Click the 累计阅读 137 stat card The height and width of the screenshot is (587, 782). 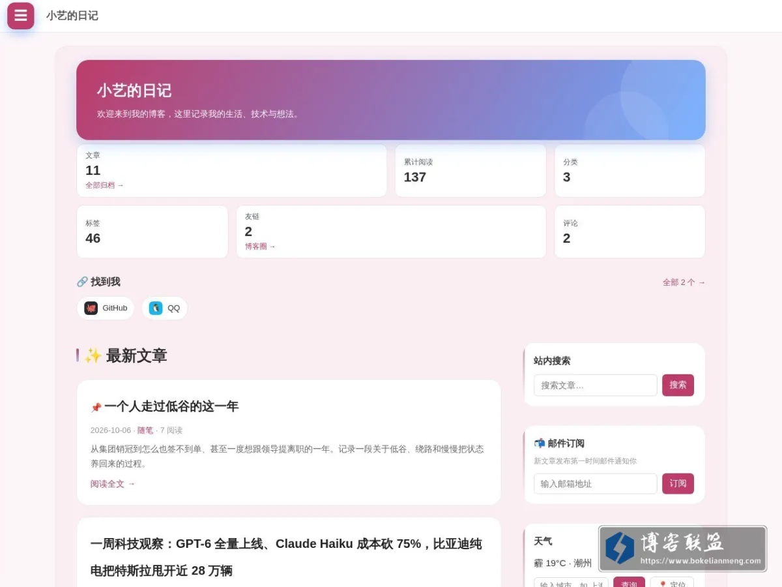471,170
